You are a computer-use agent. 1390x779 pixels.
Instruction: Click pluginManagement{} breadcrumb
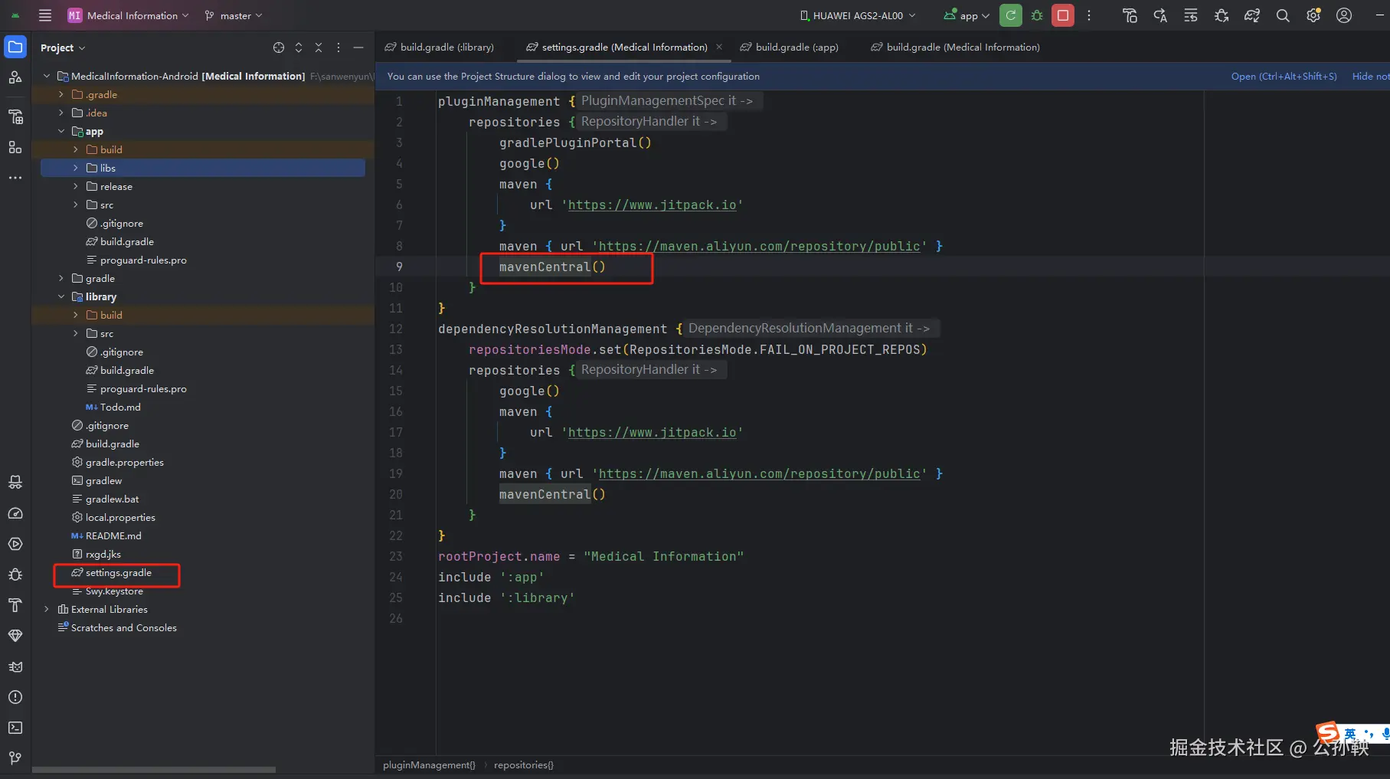429,764
